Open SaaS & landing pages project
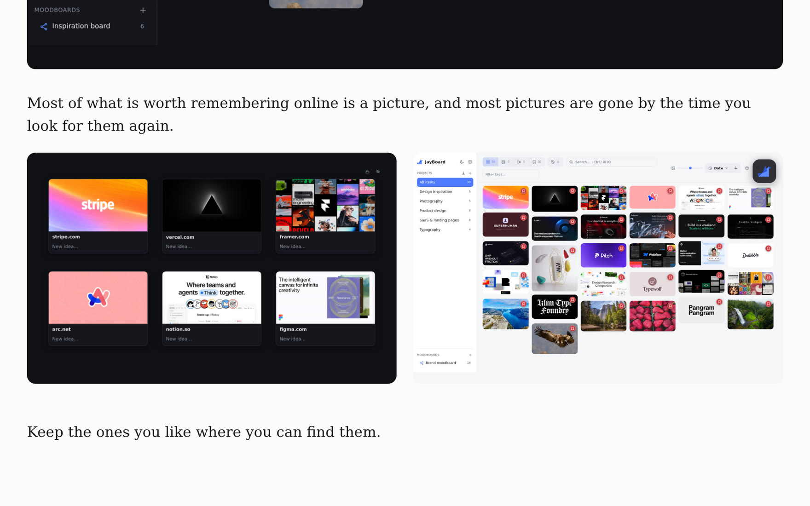 pyautogui.click(x=445, y=220)
